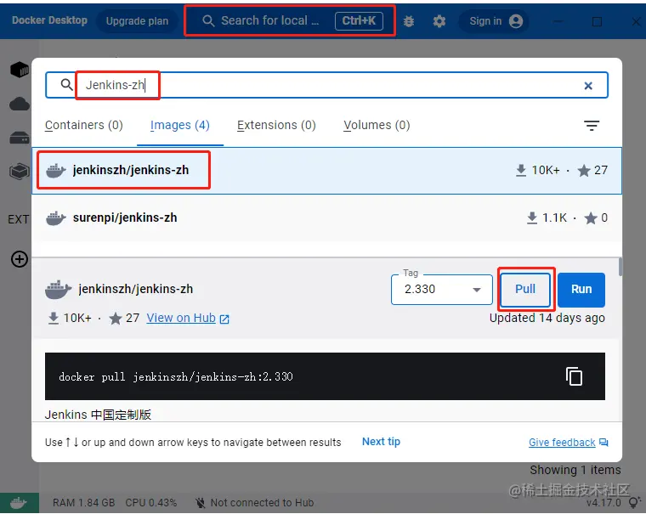Copy the docker pull command

574,376
